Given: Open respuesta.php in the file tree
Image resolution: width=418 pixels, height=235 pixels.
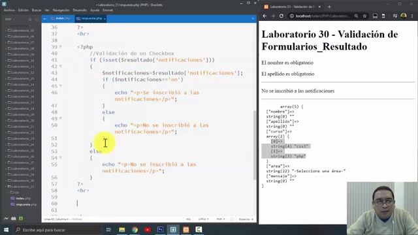Looking at the screenshot, I should point(24,204).
